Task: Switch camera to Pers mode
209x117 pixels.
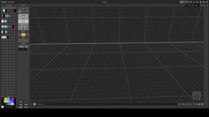Action: [x=179, y=104]
